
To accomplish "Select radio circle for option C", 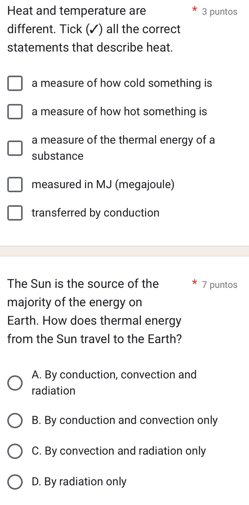I will [x=15, y=451].
